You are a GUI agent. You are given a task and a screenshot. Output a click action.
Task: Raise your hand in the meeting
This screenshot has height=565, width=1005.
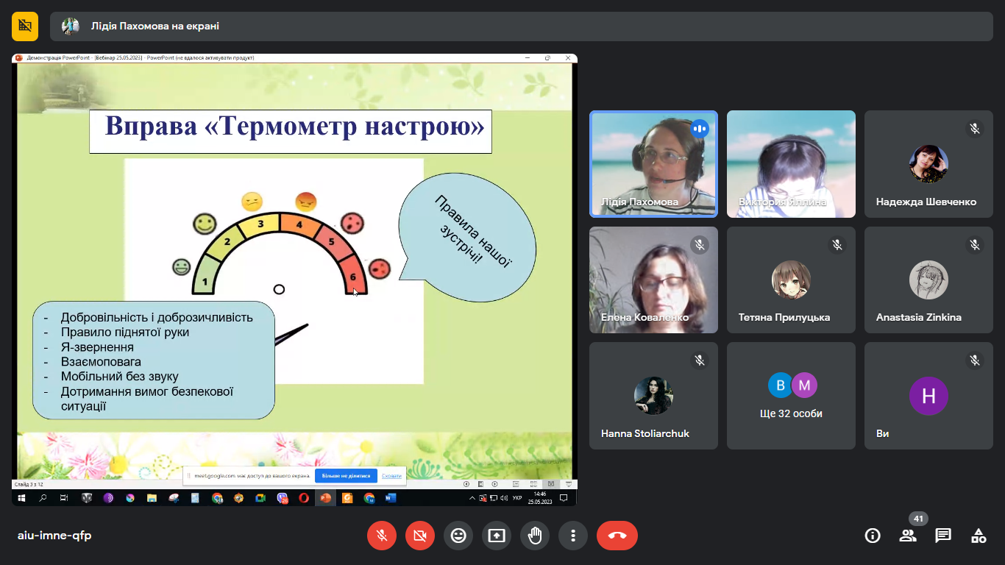pos(535,536)
